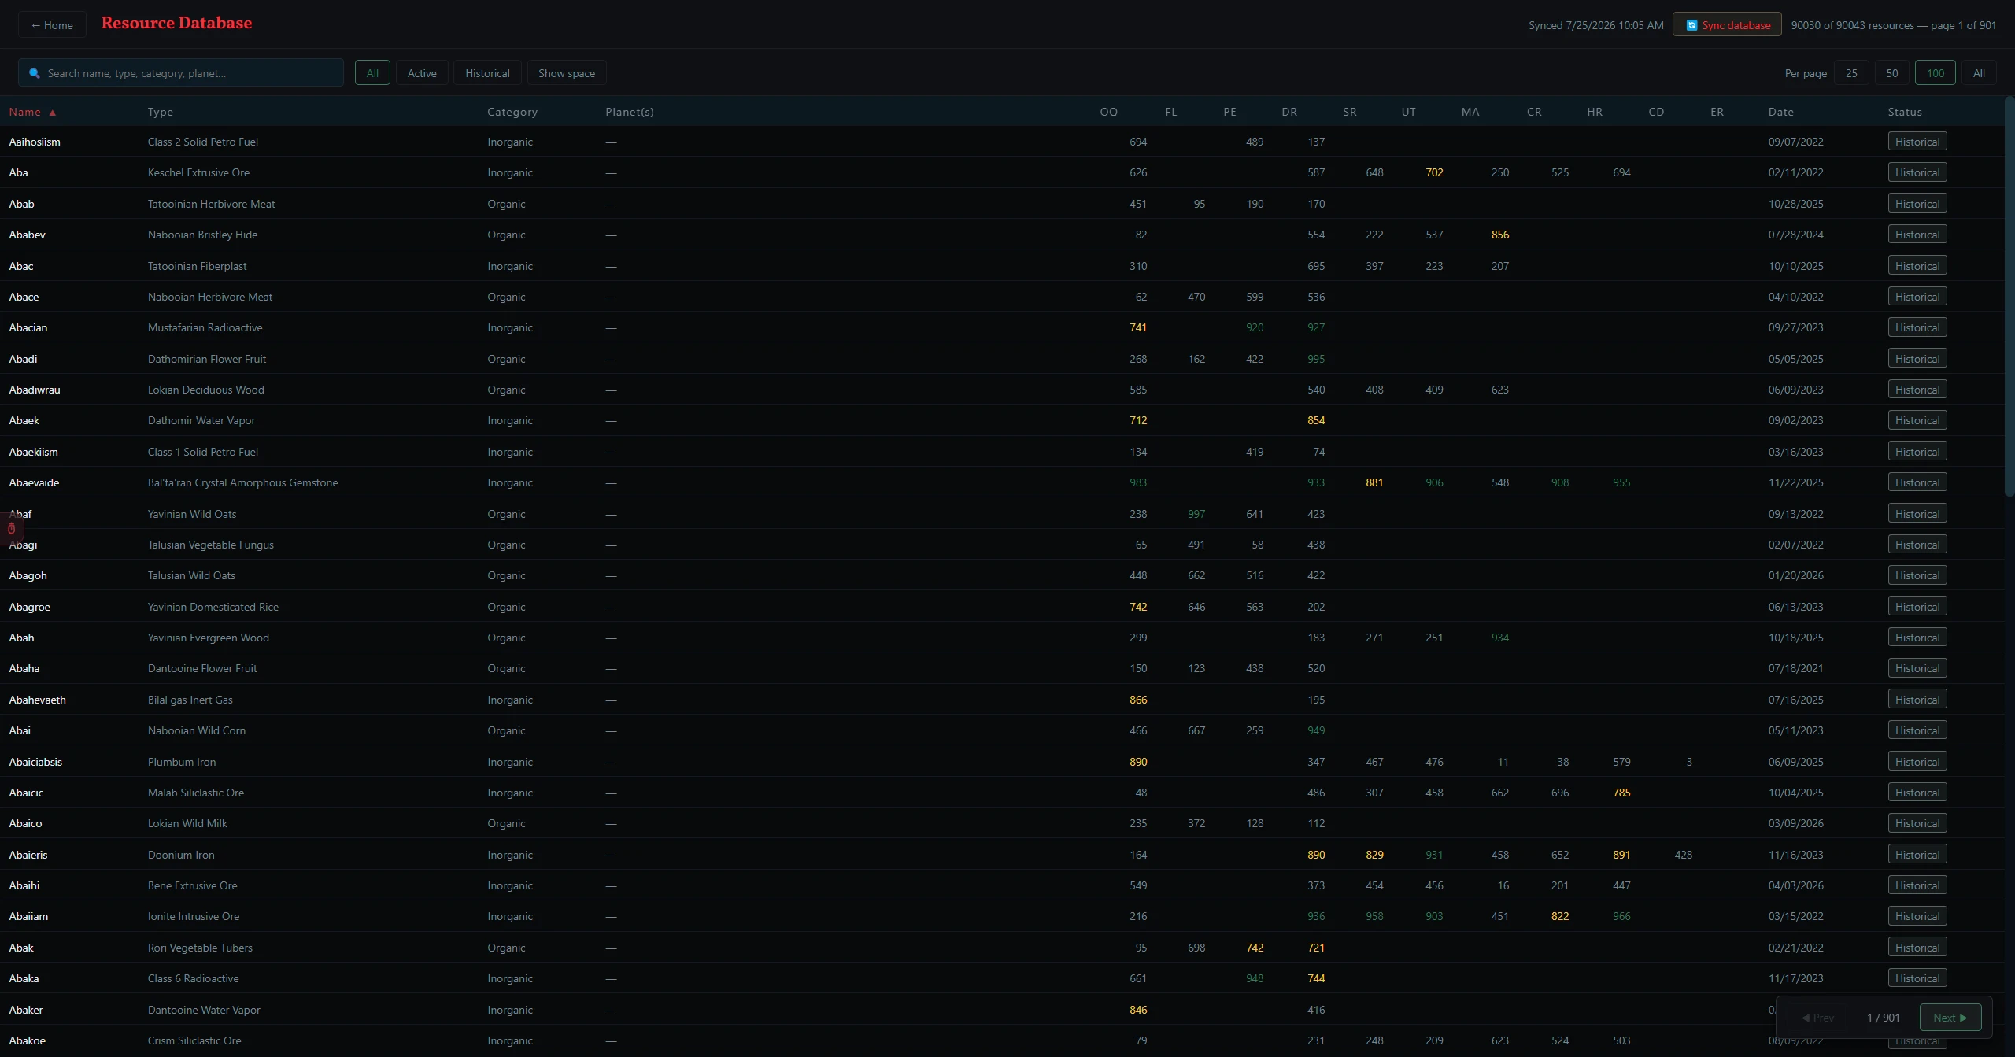Click the 90030 of 90043 resources counter
Screen dimensions: 2015x1057
click(1893, 25)
